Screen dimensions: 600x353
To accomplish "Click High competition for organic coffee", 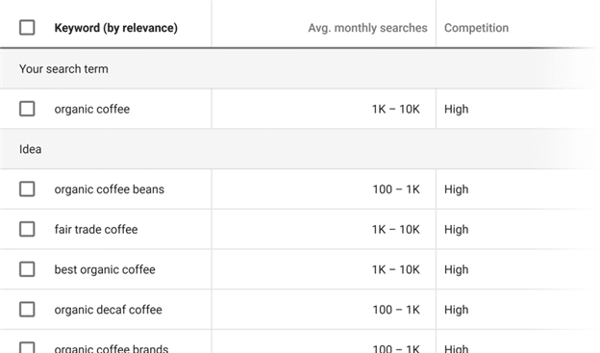I will (x=456, y=109).
